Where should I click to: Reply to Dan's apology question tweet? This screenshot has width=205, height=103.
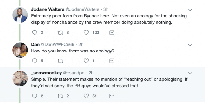pos(35,61)
